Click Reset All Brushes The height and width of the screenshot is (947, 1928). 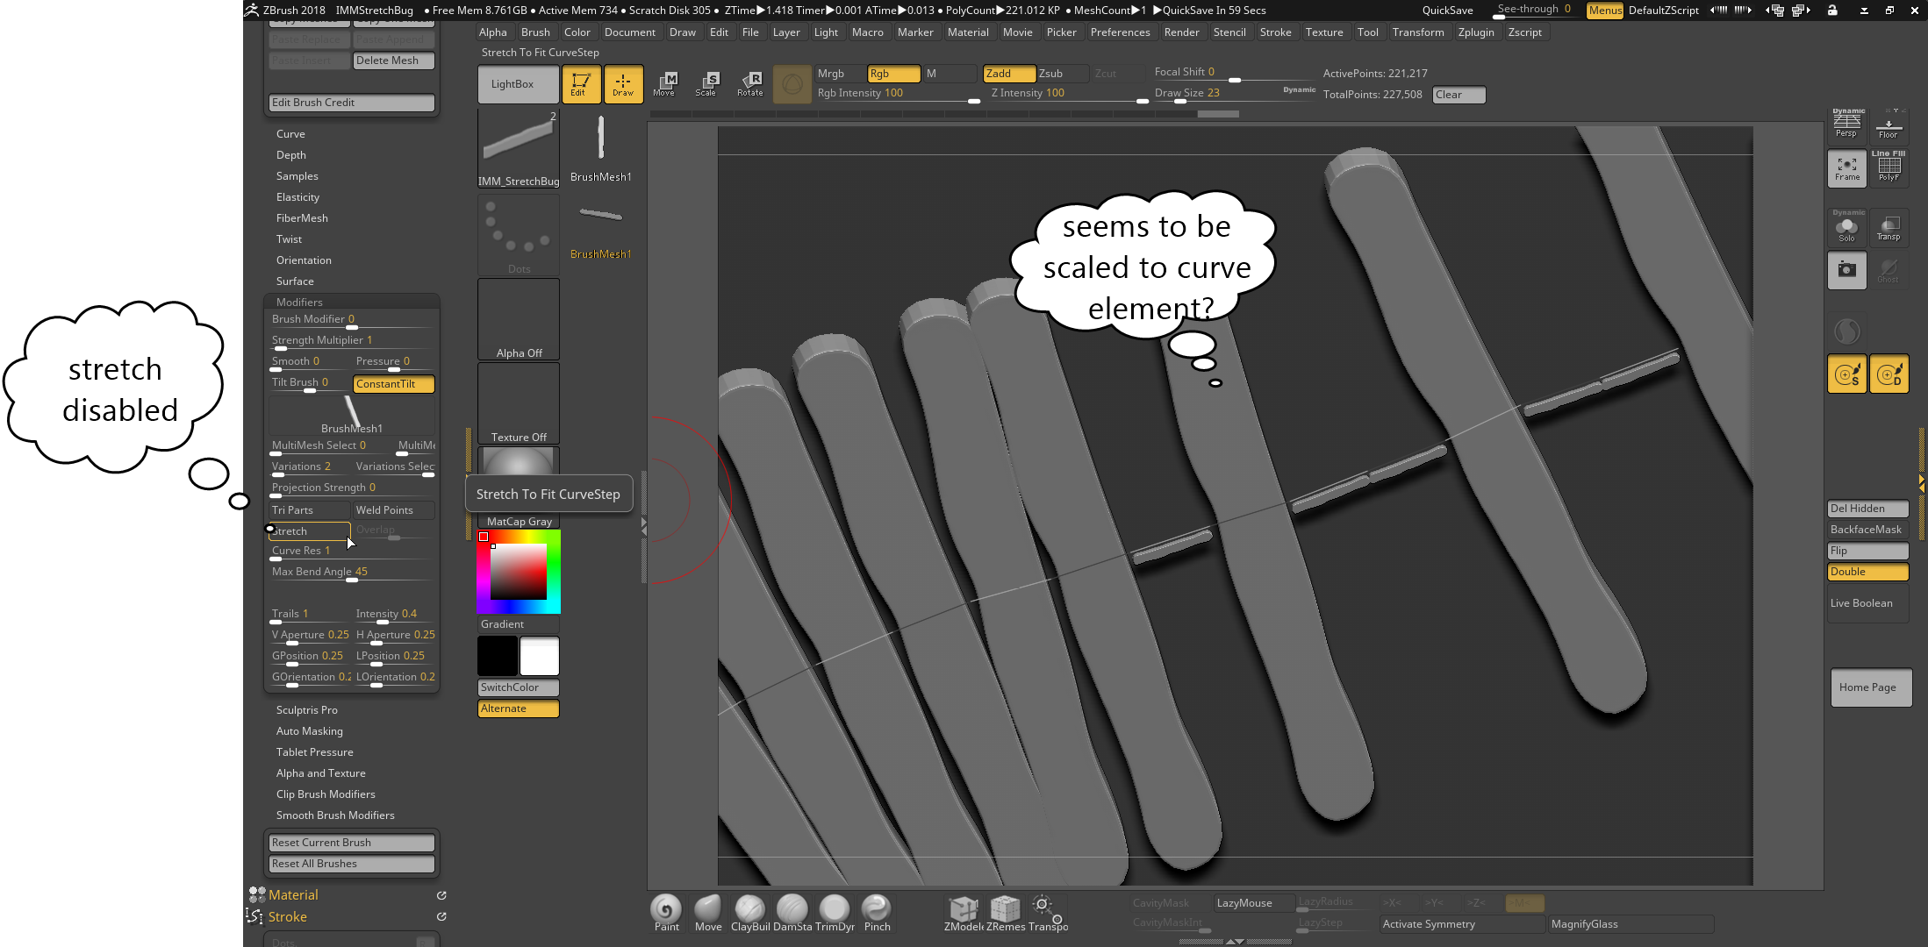(x=351, y=864)
